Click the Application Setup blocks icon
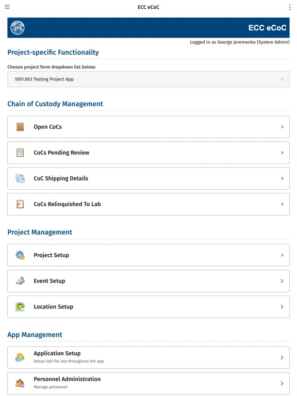This screenshot has width=297, height=396. point(20,358)
